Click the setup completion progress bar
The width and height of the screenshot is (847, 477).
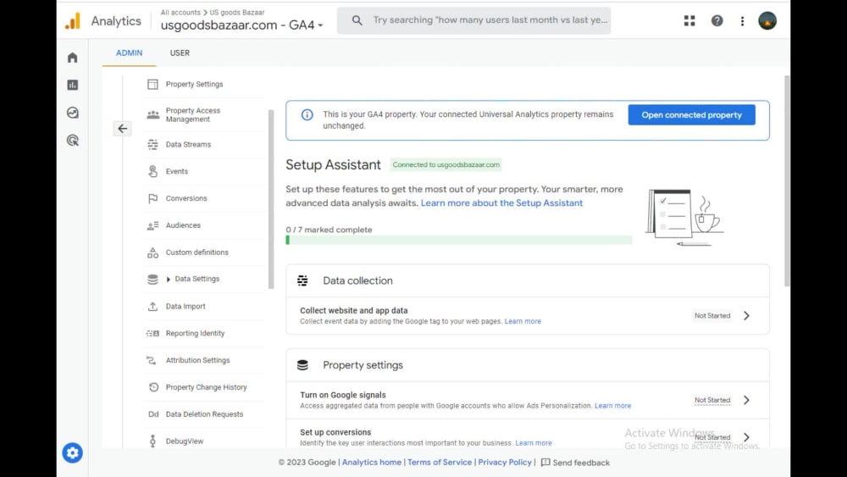(x=458, y=240)
